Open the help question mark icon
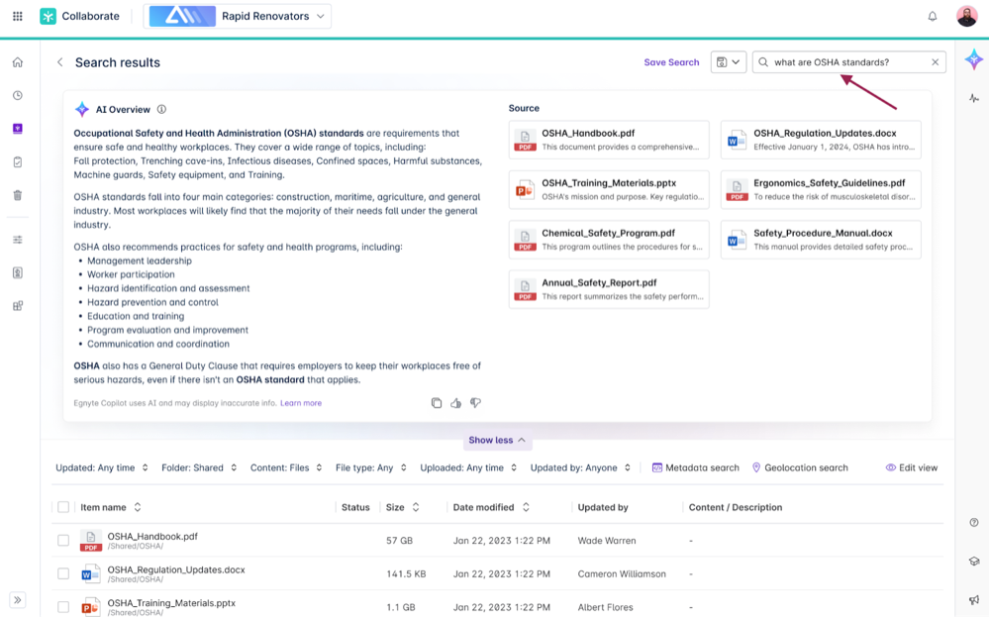The width and height of the screenshot is (989, 617). pos(974,522)
